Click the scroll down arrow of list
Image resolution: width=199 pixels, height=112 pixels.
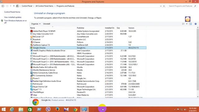tap(198, 97)
